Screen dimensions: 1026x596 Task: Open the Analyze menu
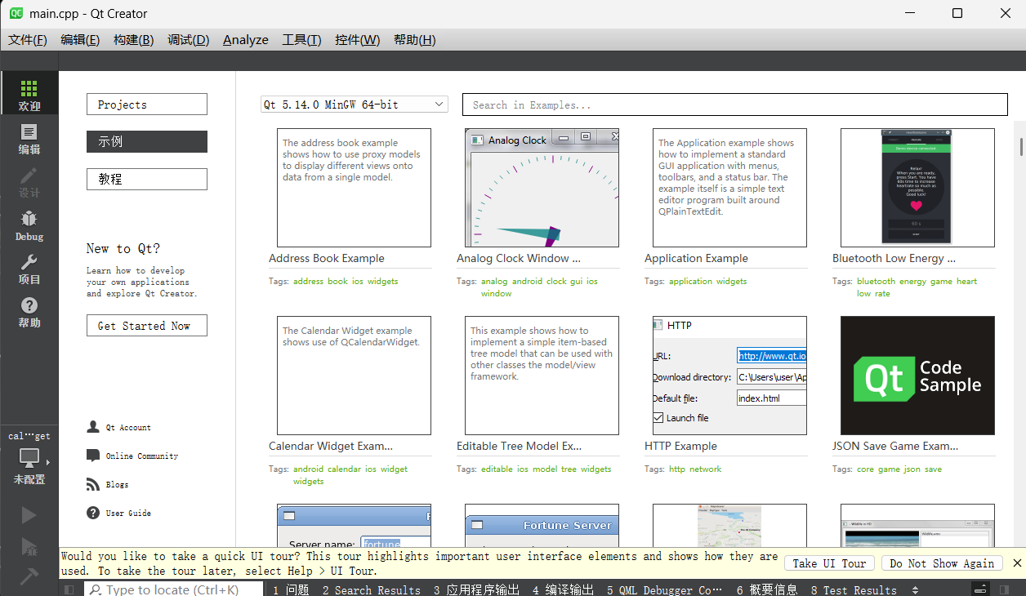pos(246,40)
